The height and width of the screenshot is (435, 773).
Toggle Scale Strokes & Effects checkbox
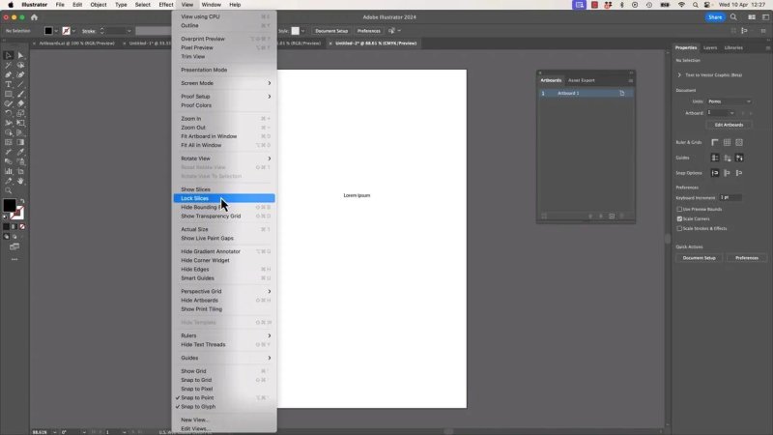(x=679, y=228)
